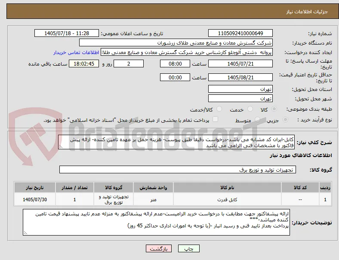Click the ردیف column header
339x260 pixels.
325,187
